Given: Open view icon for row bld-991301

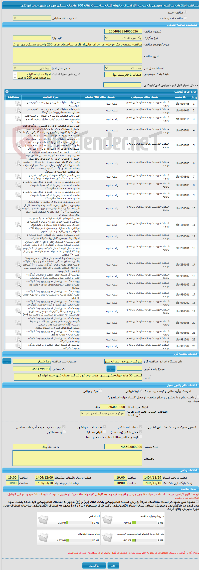Looking at the screenshot, I should coord(18,339).
